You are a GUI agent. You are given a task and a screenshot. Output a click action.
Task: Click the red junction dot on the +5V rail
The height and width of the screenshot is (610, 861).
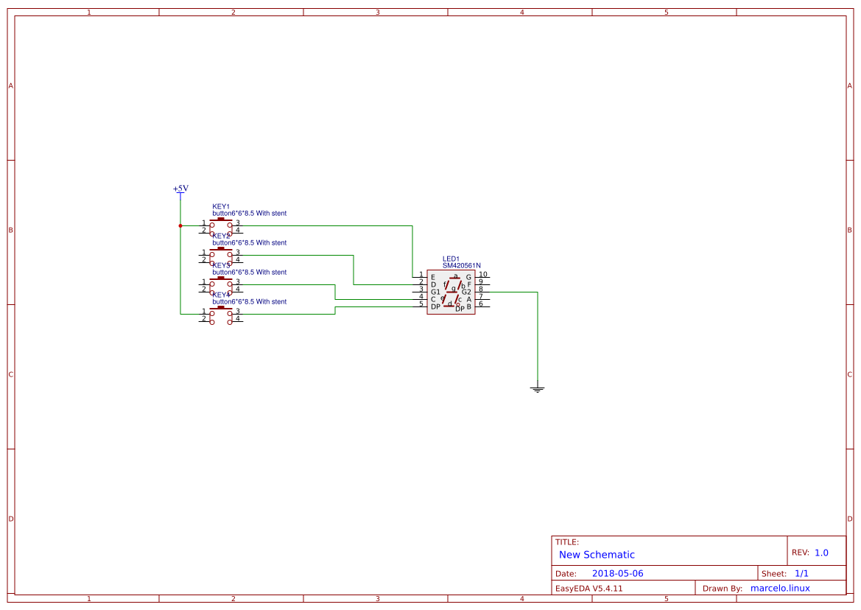pyautogui.click(x=180, y=225)
